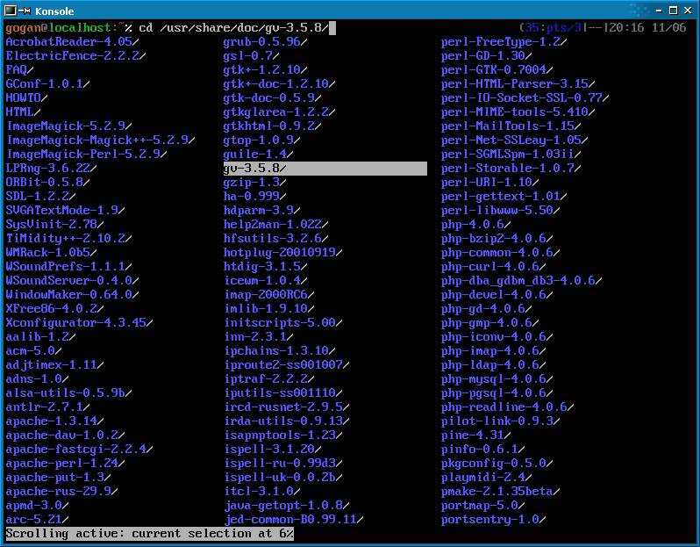This screenshot has width=700, height=547.
Task: Click the java-getopt-1.0.8/ entry
Action: (286, 506)
